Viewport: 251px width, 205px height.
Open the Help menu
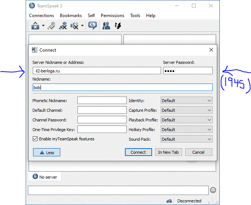coord(151,16)
